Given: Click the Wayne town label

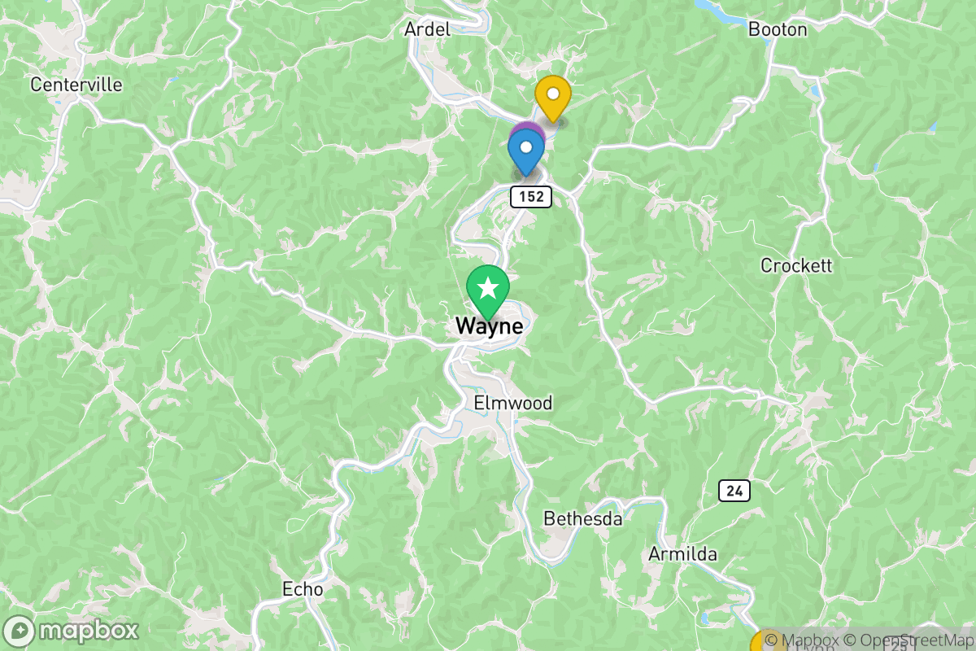Looking at the screenshot, I should (489, 326).
